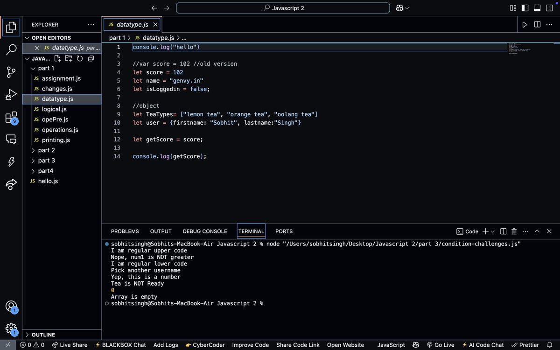Switch to the Output panel tab
560x350 pixels.
pos(161,231)
